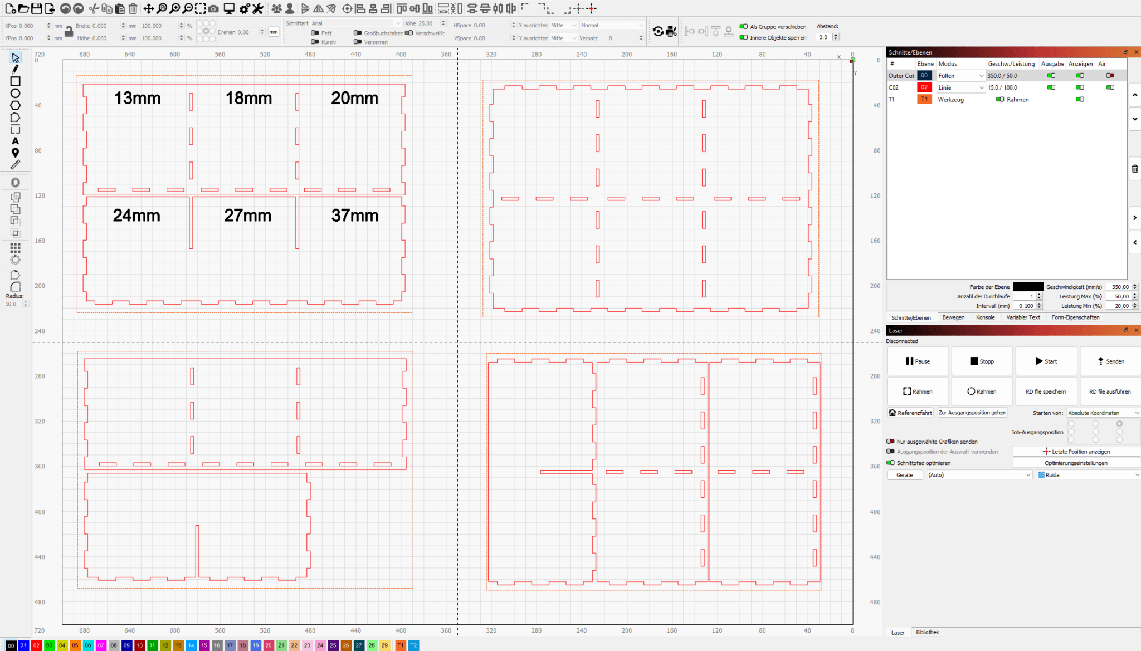
Task: Toggle Ausgabe for the C02 layer
Action: point(1051,87)
